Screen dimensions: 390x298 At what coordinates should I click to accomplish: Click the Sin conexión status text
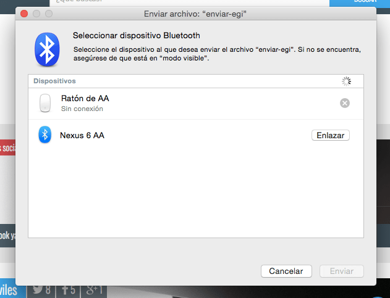pyautogui.click(x=82, y=109)
